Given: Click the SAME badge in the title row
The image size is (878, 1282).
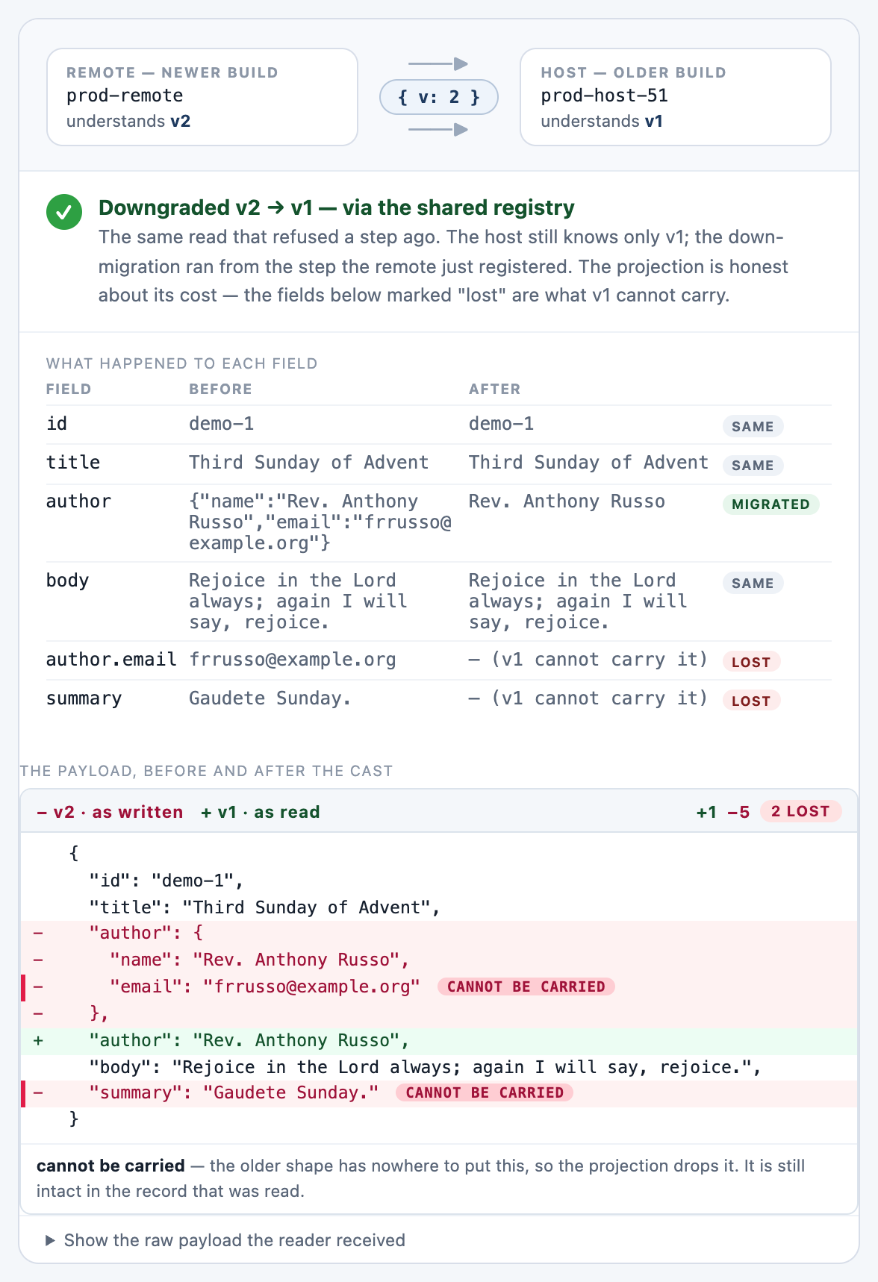Looking at the screenshot, I should 753,466.
